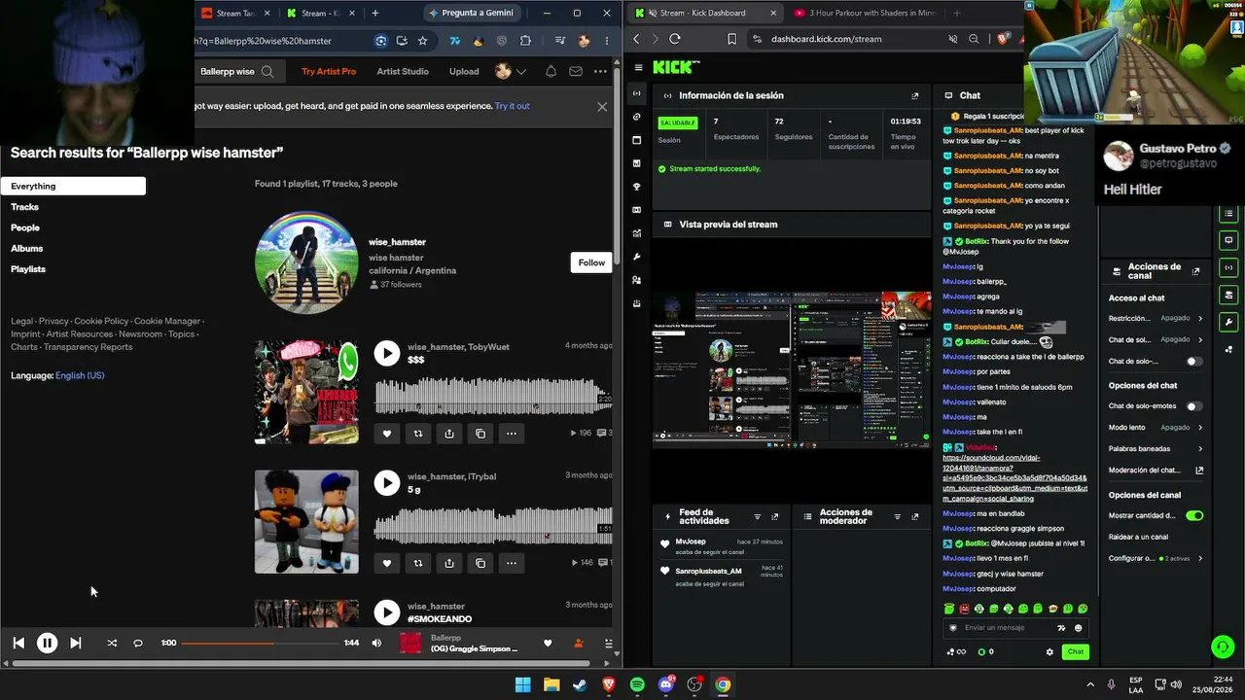Seek within the $$$ track waveform
Viewport: 1245px width, 700px height.
tap(493, 396)
